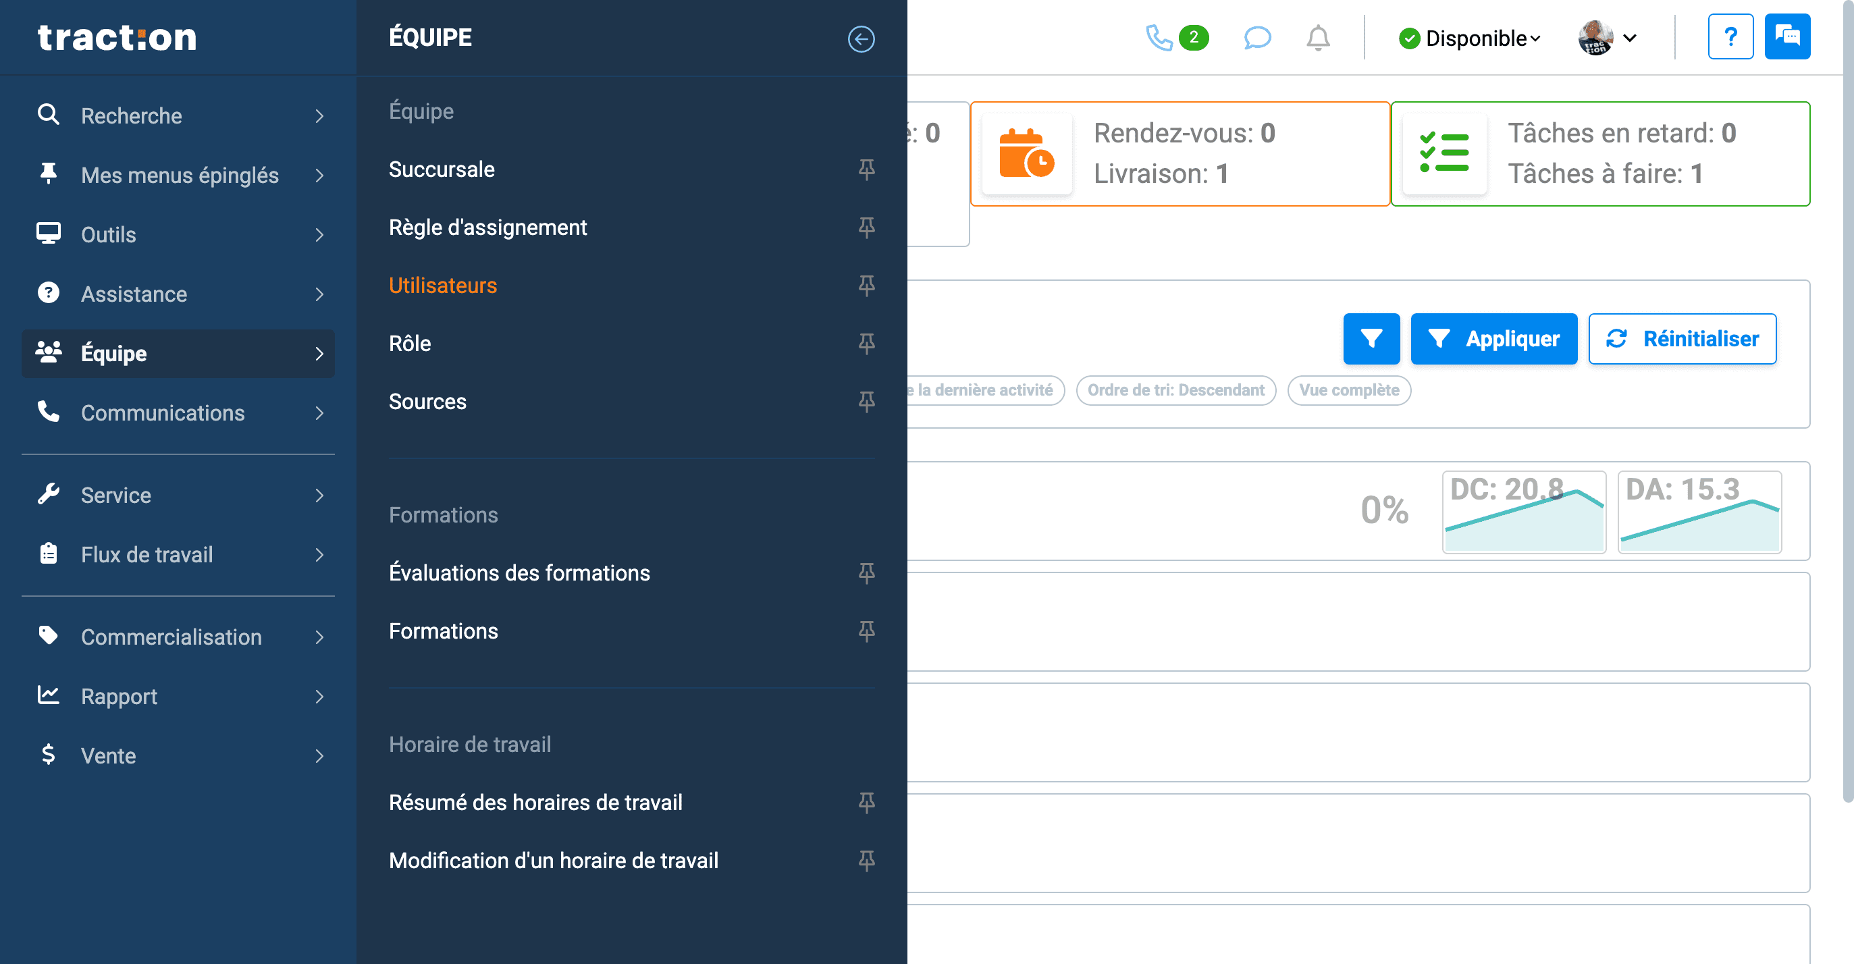Image resolution: width=1854 pixels, height=964 pixels.
Task: Pin the Formations menu item
Action: tap(866, 632)
